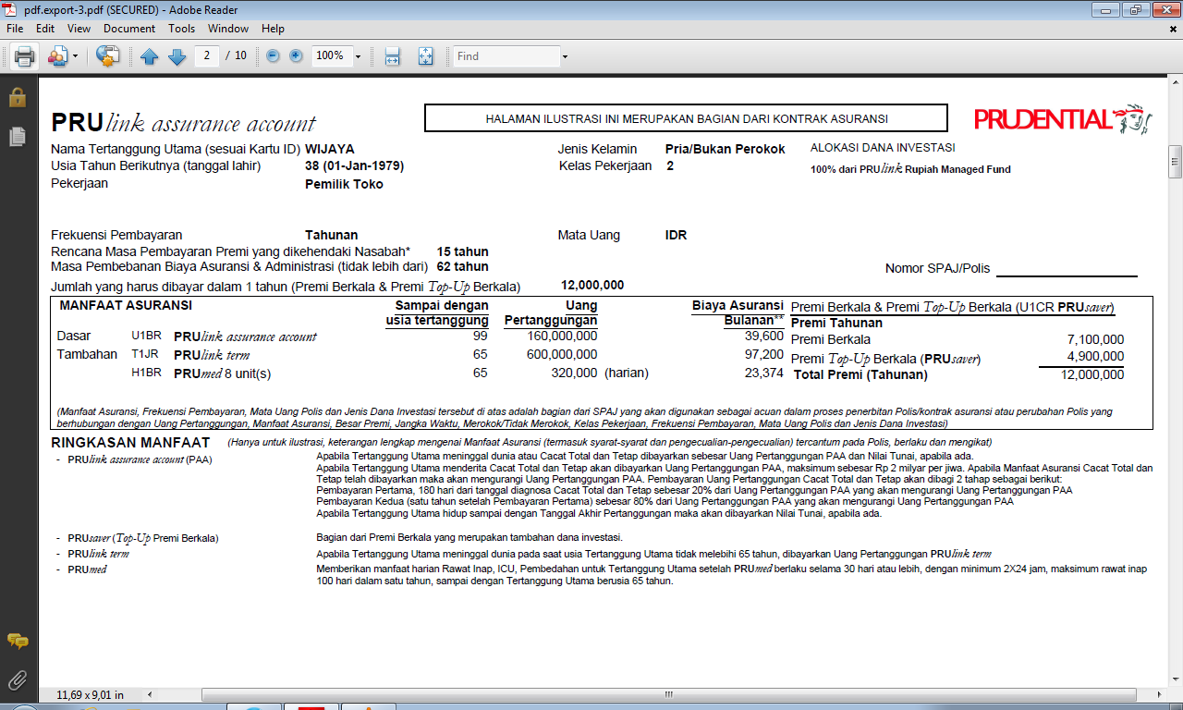Viewport: 1183px width, 710px height.
Task: Click the name value 'WIJAYA'
Action: point(329,149)
